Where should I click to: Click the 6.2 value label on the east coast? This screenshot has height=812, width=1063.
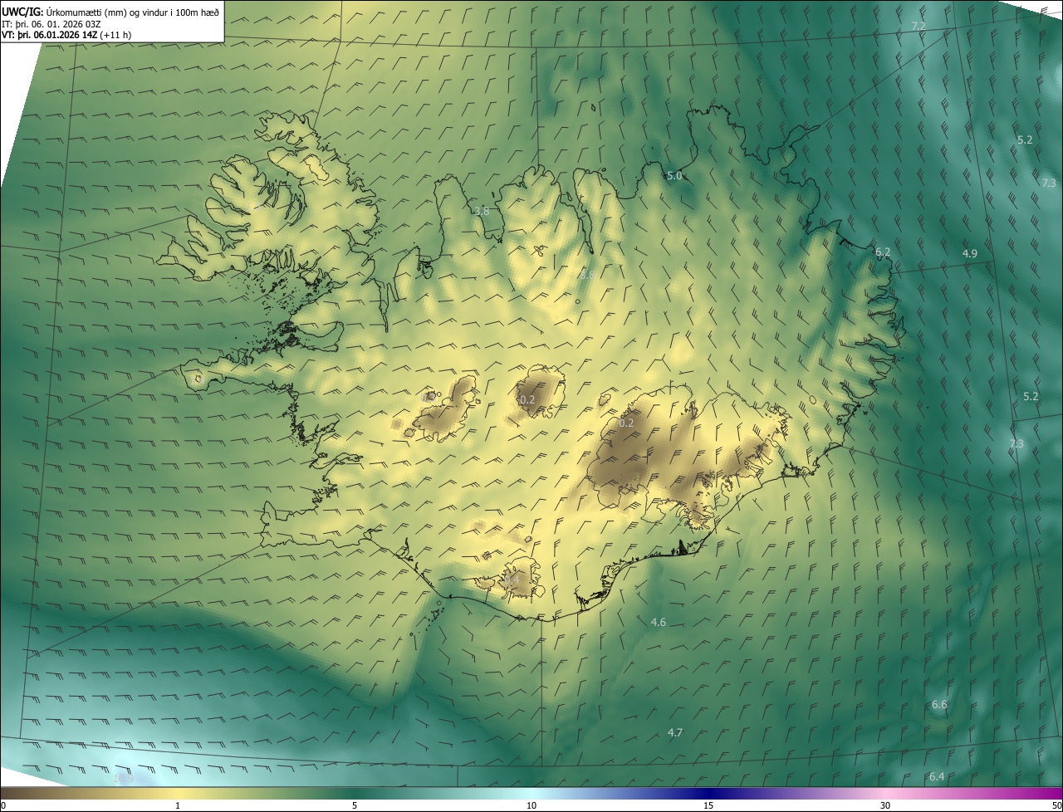point(883,252)
